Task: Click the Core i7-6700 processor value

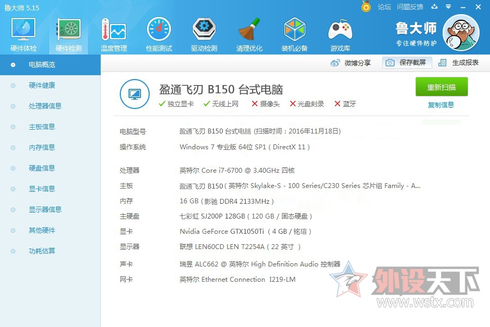Action: pos(237,171)
